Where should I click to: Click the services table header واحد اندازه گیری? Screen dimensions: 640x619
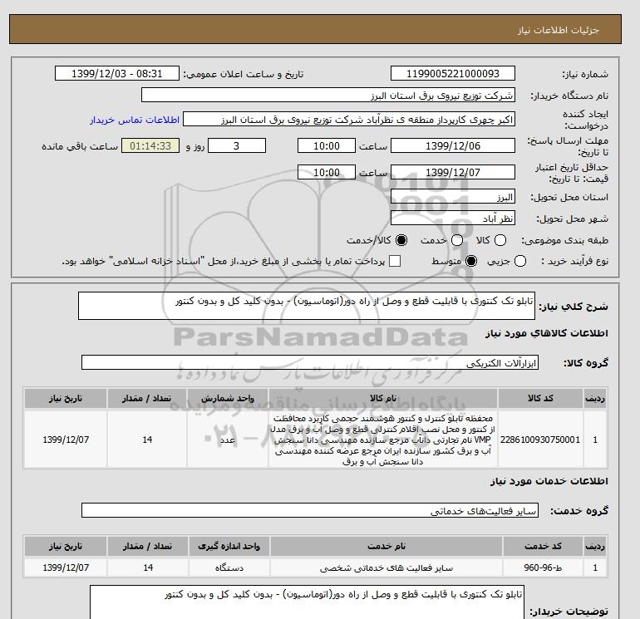229,547
